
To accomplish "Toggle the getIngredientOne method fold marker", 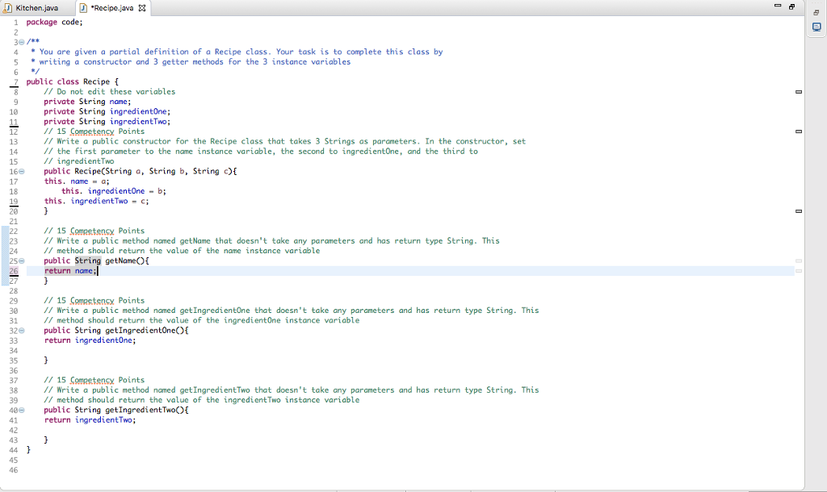I will pyautogui.click(x=22, y=330).
